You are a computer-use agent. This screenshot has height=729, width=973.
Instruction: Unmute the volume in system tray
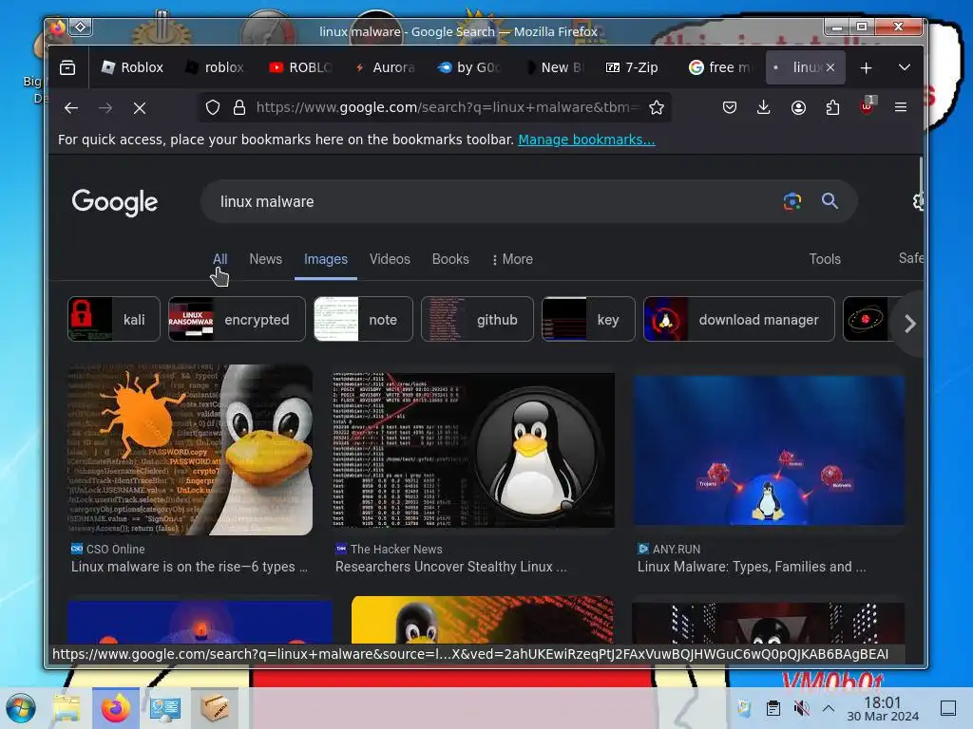click(x=802, y=708)
